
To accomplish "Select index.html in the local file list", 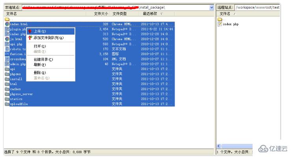I will [x=19, y=24].
